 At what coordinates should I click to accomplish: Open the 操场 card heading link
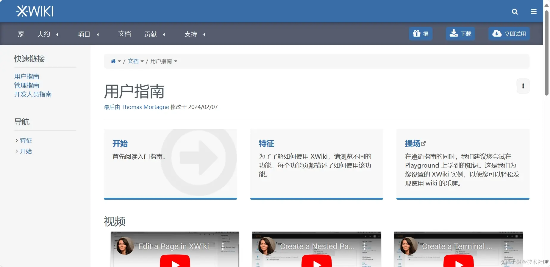412,144
